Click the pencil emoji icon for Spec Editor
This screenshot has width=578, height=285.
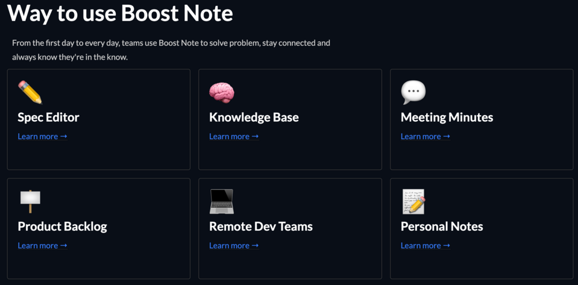(30, 92)
